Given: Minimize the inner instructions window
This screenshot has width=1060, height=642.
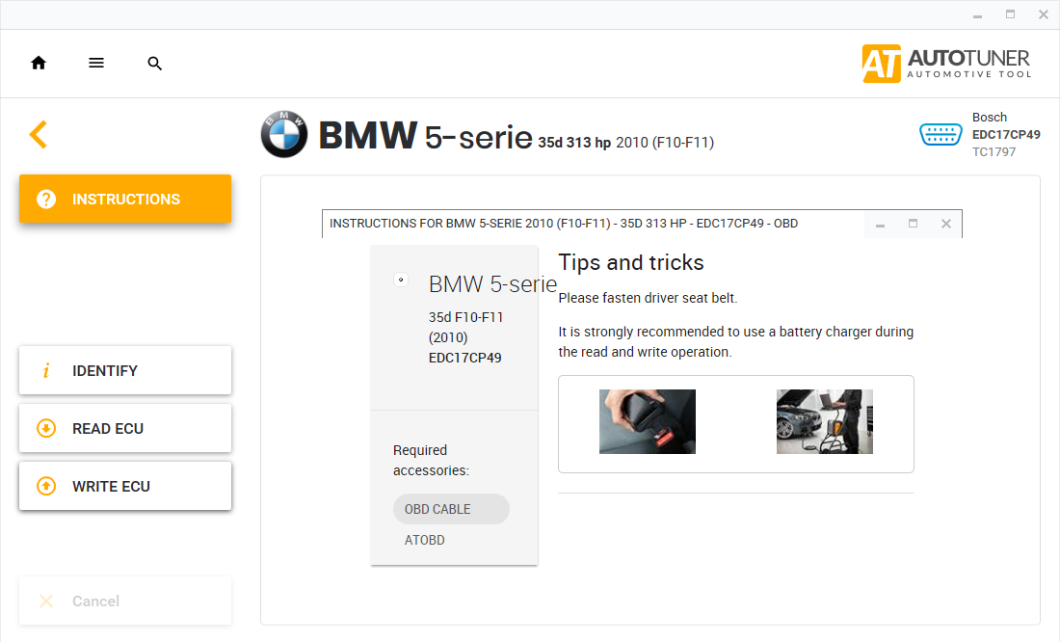Looking at the screenshot, I should click(x=880, y=225).
